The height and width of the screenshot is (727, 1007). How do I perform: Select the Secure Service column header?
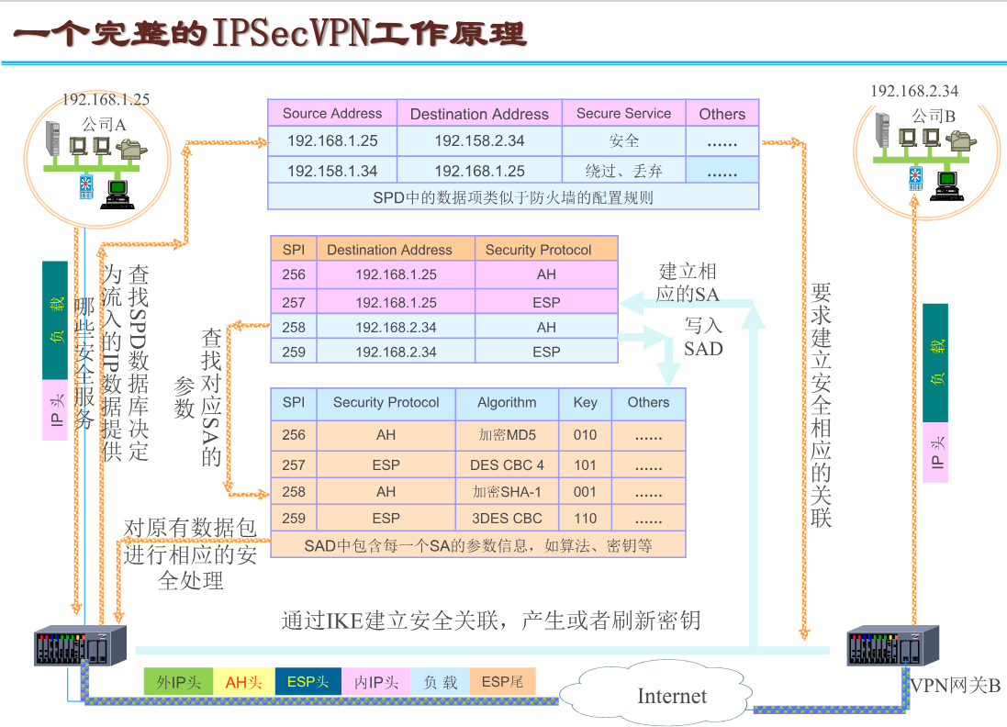623,114
